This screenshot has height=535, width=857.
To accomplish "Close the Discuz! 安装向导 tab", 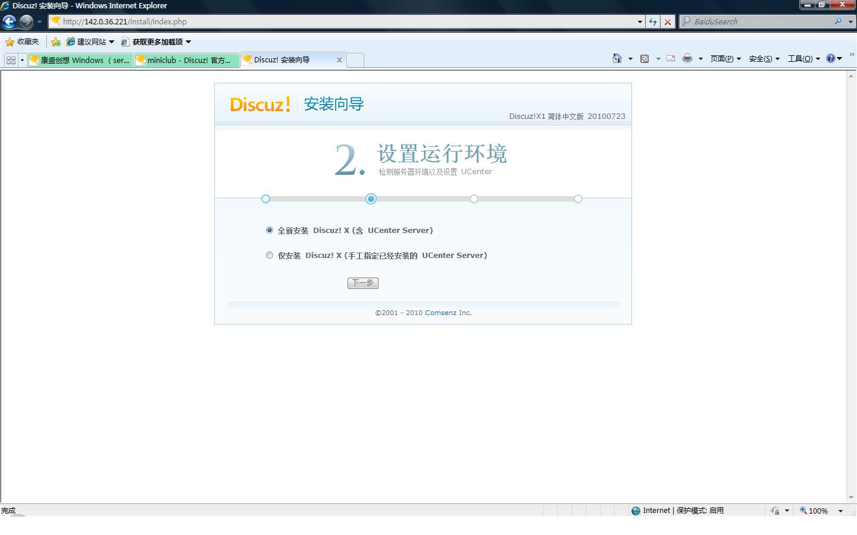I will [x=339, y=60].
